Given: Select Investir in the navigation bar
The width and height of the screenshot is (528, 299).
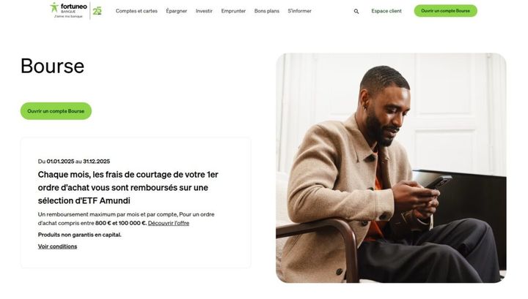Looking at the screenshot, I should coord(204,11).
